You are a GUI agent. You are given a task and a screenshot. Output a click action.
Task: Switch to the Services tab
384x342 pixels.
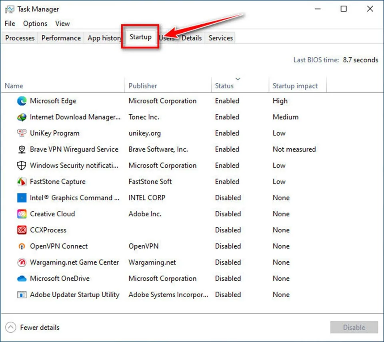pos(220,38)
